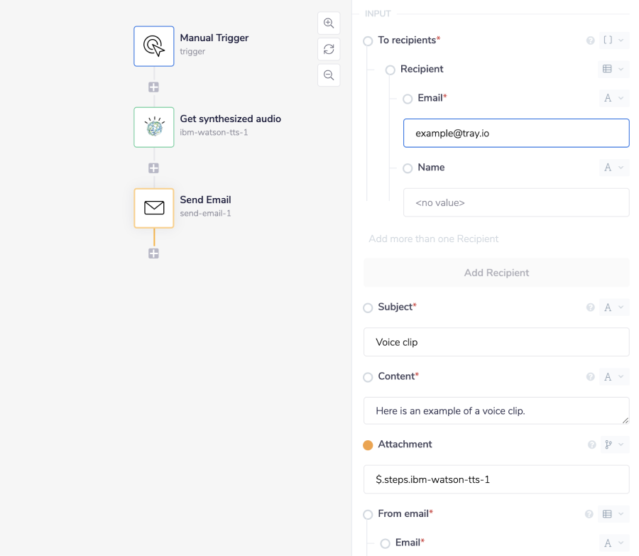Viewport: 639px width, 556px height.
Task: Open type dropdown for recipient Email field
Action: (613, 99)
